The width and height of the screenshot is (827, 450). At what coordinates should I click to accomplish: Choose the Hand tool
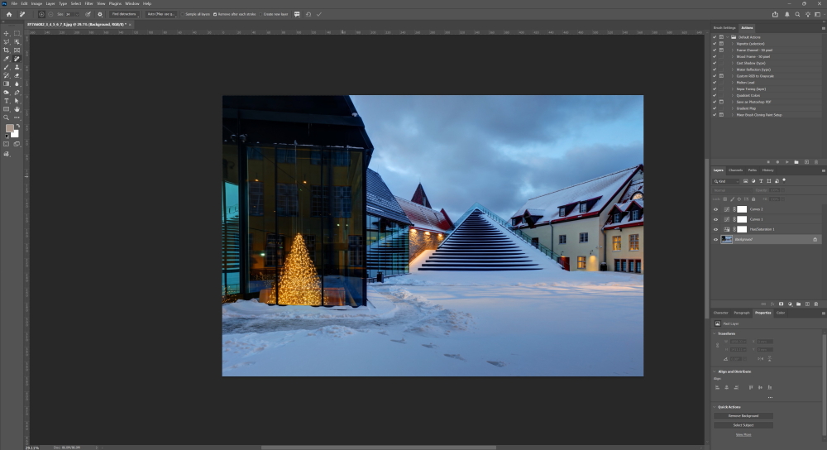pyautogui.click(x=17, y=108)
